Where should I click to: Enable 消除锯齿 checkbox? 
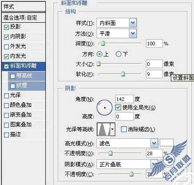(x=124, y=129)
